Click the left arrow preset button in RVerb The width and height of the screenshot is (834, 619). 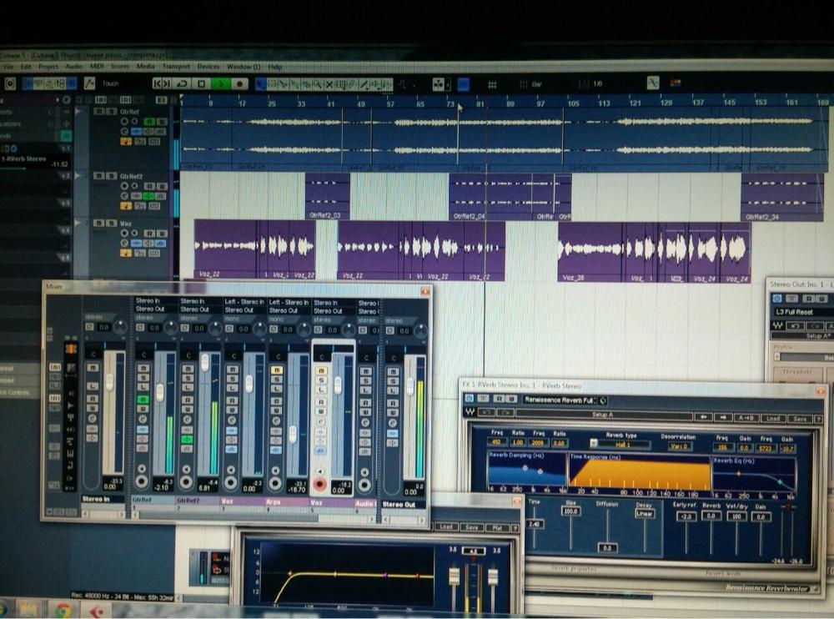click(703, 417)
